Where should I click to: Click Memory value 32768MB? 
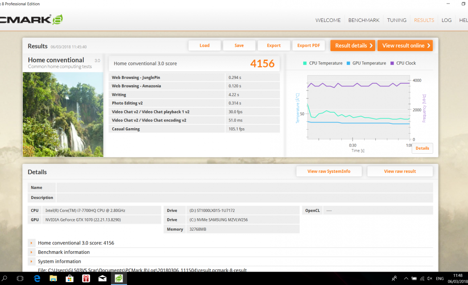point(197,229)
